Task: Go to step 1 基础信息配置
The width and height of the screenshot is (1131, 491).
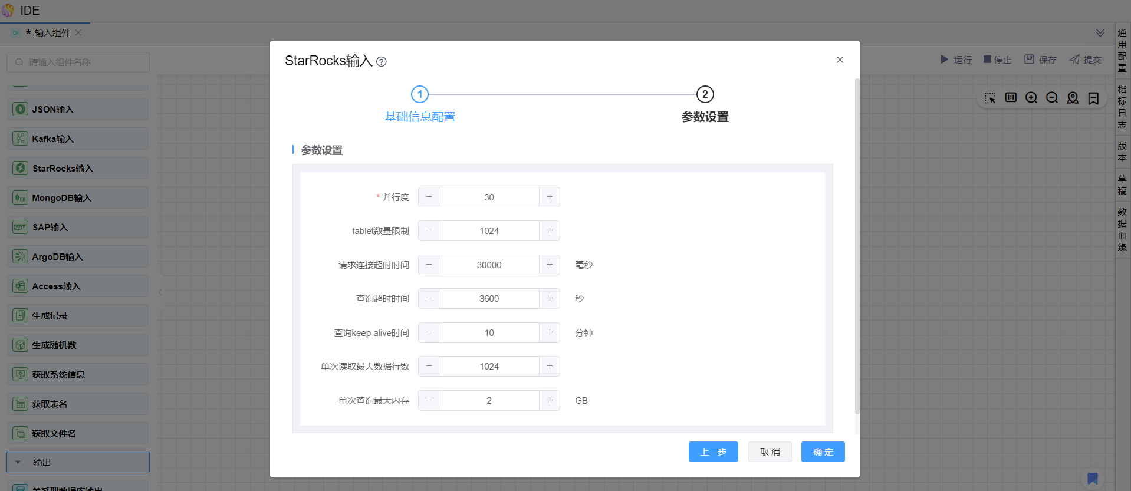Action: tap(420, 95)
